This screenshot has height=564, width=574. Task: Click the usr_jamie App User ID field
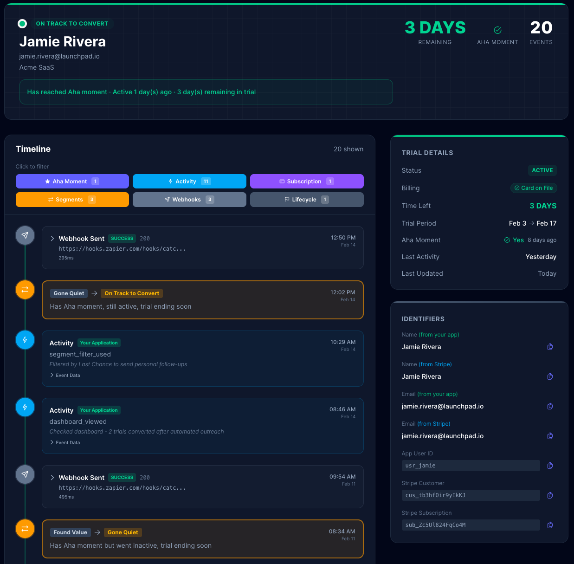pyautogui.click(x=471, y=466)
